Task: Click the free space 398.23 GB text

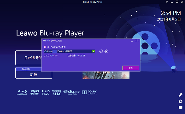Action: (77, 56)
